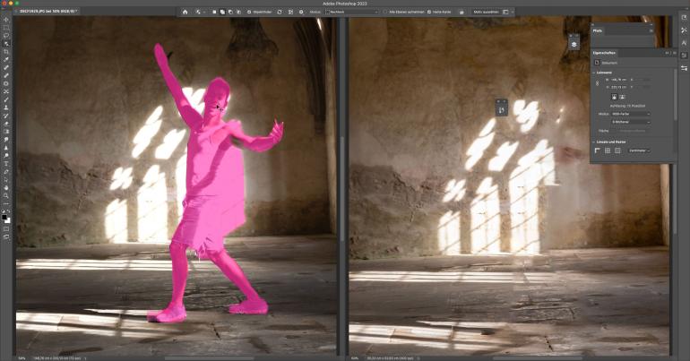Select the Eraser tool
690x361 pixels.
click(6, 123)
